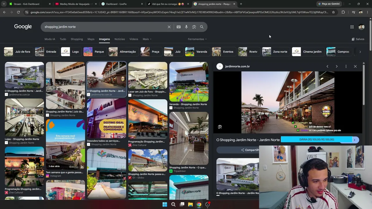View site information for google.com

27,12
